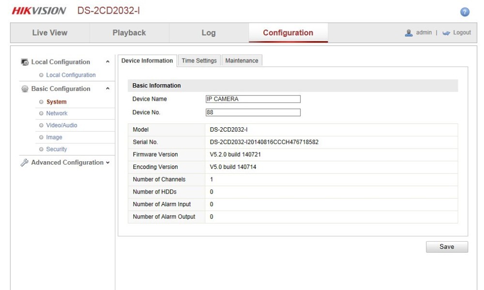Open Video/Audio settings in the sidebar
This screenshot has height=290, width=484.
click(61, 125)
